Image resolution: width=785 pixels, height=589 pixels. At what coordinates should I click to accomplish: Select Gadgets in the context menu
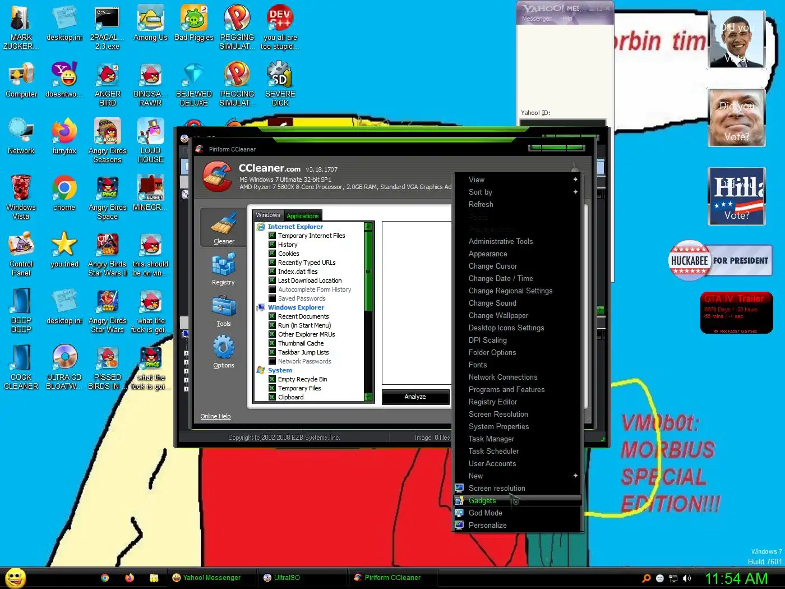click(x=516, y=500)
